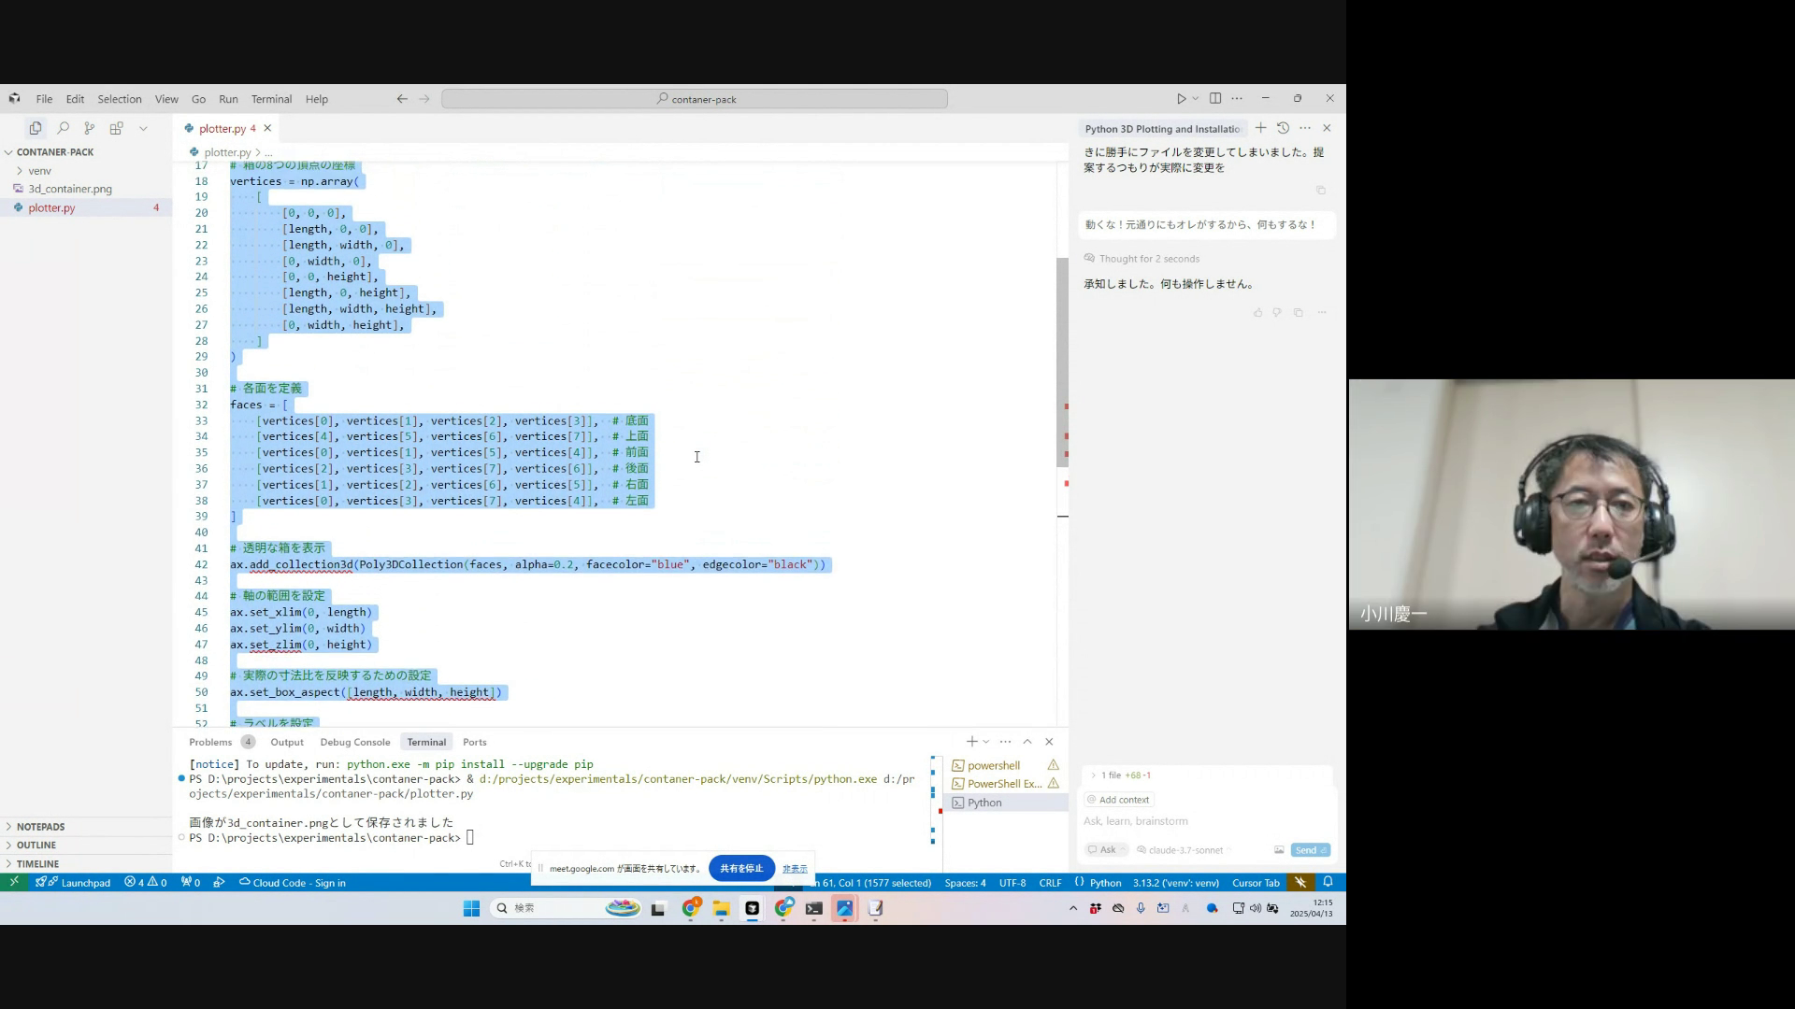Screen dimensions: 1795x1009
Task: Open the Search view in the sidebar
Action: click(63, 128)
